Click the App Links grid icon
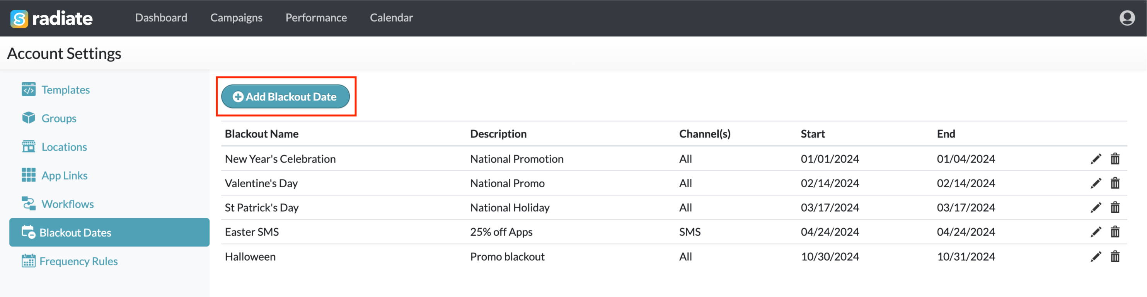Image resolution: width=1147 pixels, height=297 pixels. 29,175
